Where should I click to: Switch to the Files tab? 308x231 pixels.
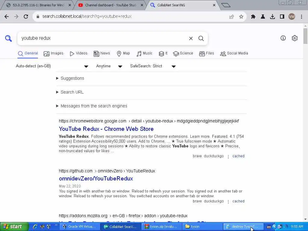point(206,54)
